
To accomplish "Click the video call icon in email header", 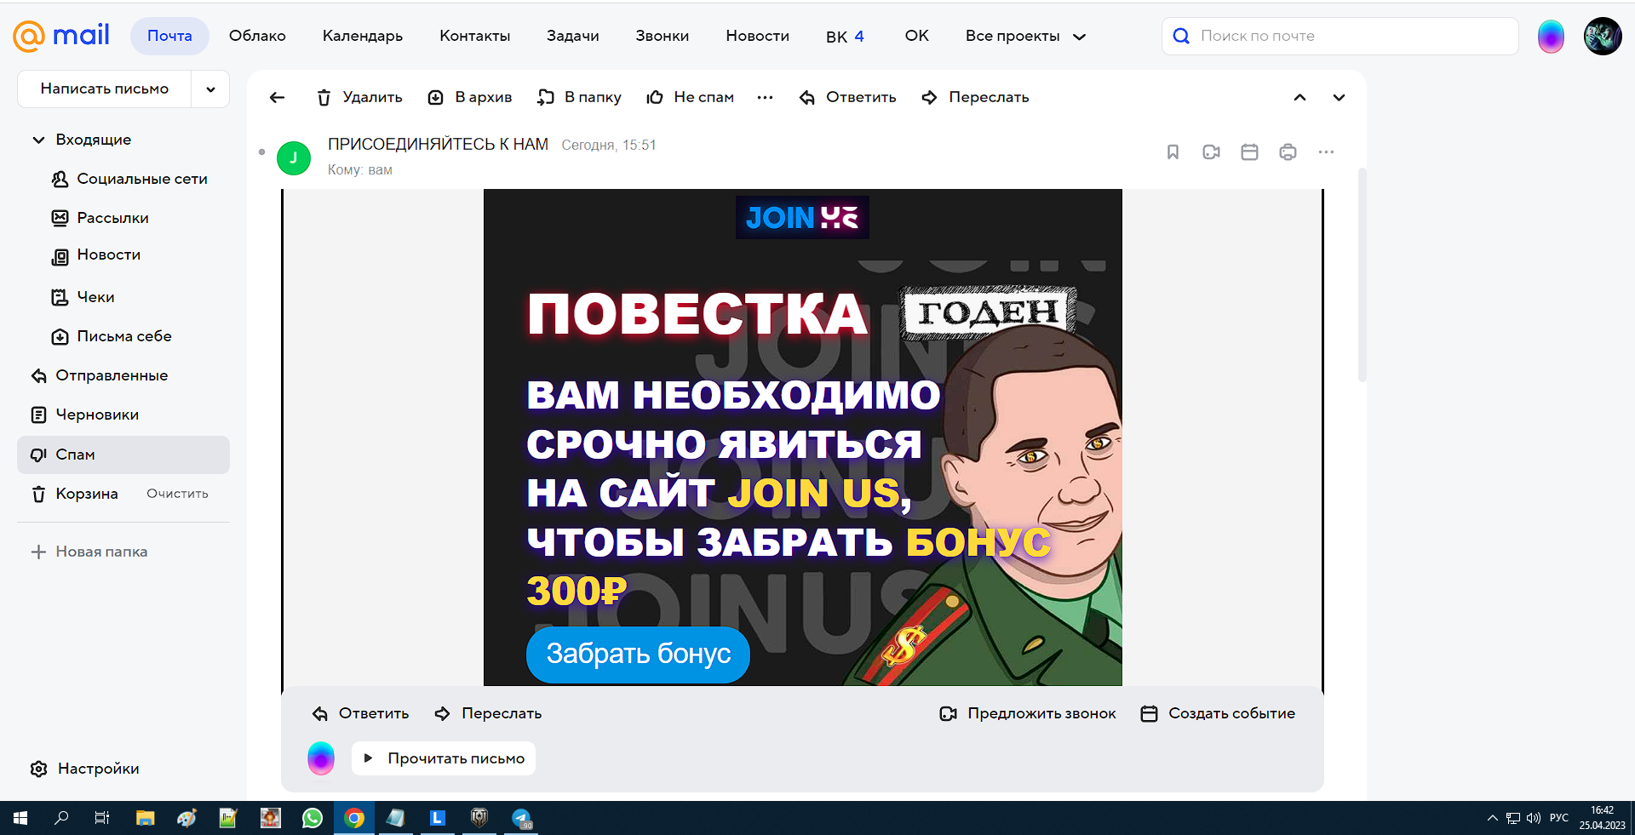I will pos(1211,152).
